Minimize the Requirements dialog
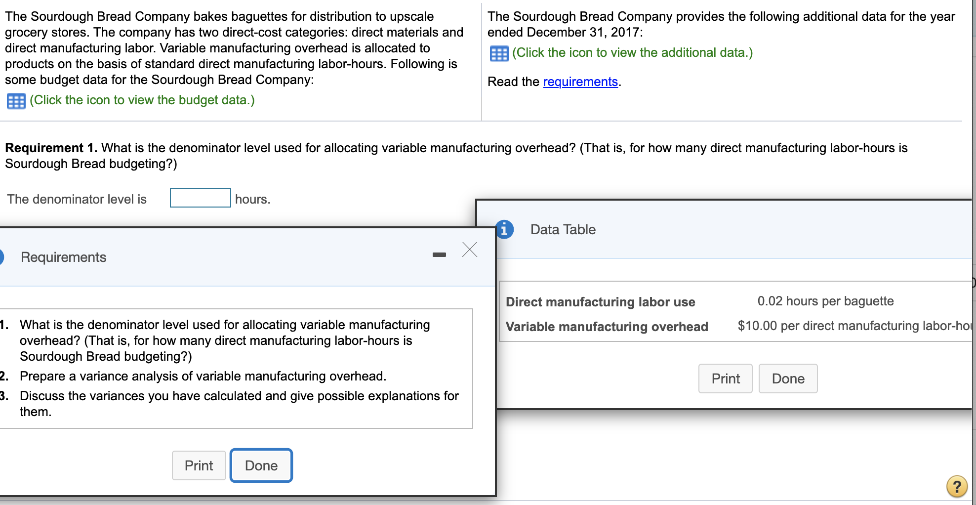 439,254
